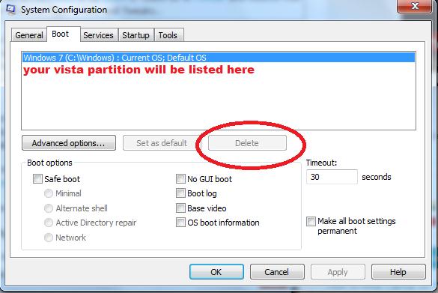Viewport: 438px width, 293px height.
Task: Click the Cancel button
Action: coord(277,272)
